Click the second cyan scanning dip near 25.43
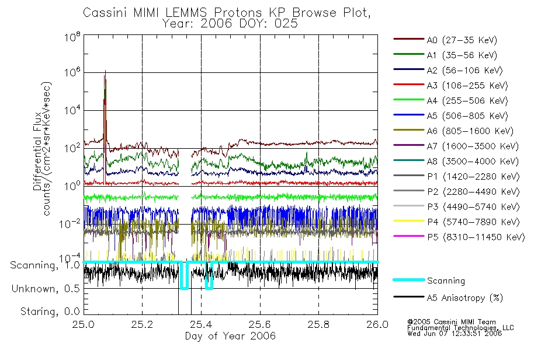555x350 pixels. 209,276
